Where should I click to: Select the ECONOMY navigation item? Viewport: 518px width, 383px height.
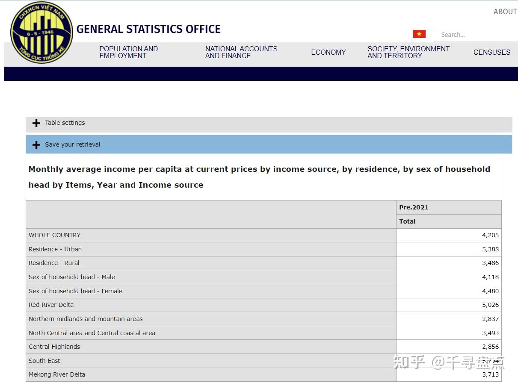click(x=329, y=52)
